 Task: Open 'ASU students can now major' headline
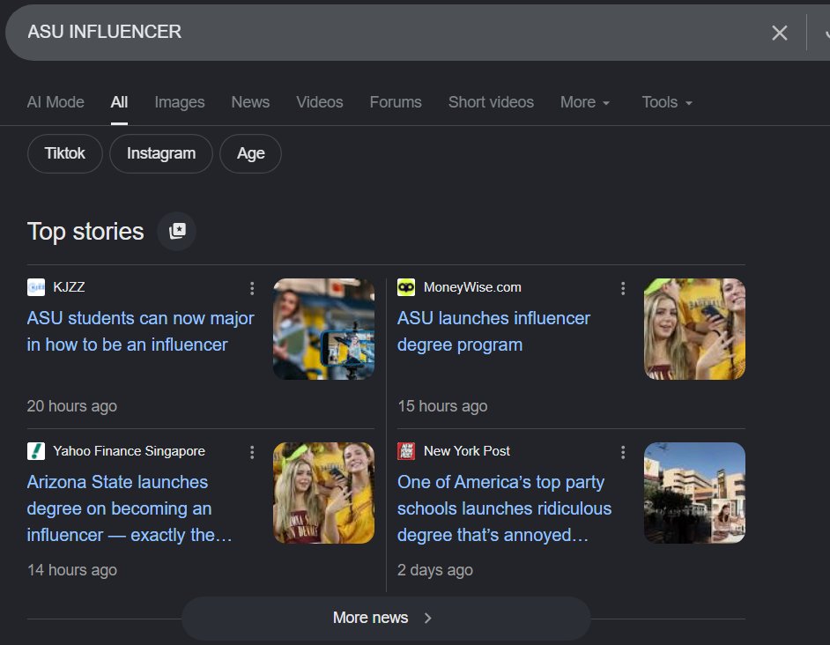(x=140, y=331)
